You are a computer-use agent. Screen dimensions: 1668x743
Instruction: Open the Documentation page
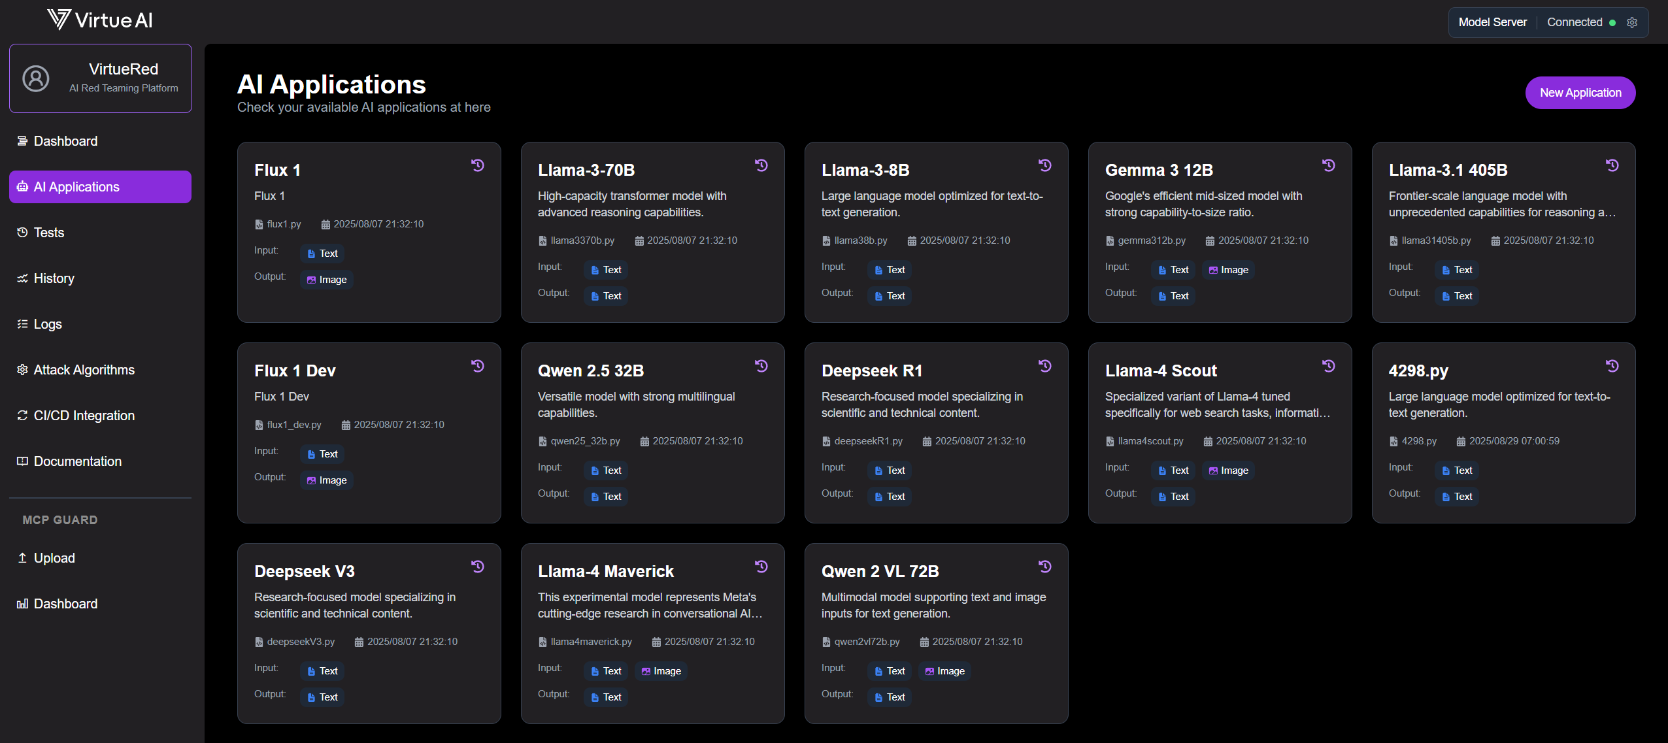(x=77, y=461)
